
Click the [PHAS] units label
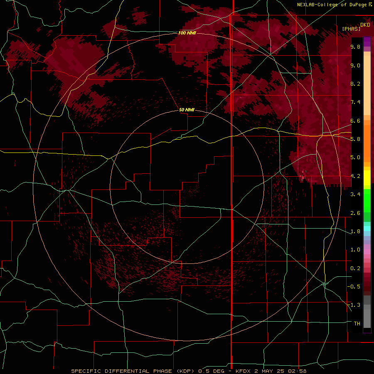tap(351, 29)
